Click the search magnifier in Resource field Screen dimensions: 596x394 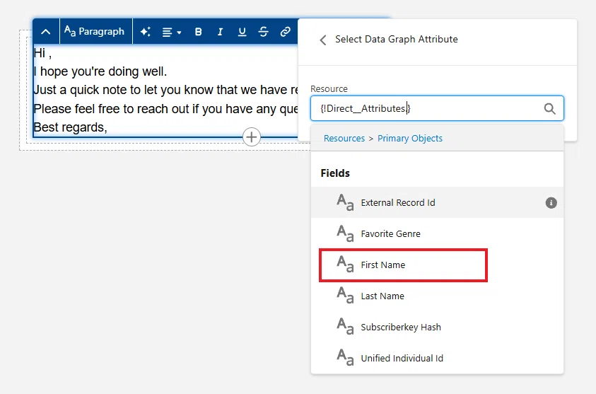549,109
